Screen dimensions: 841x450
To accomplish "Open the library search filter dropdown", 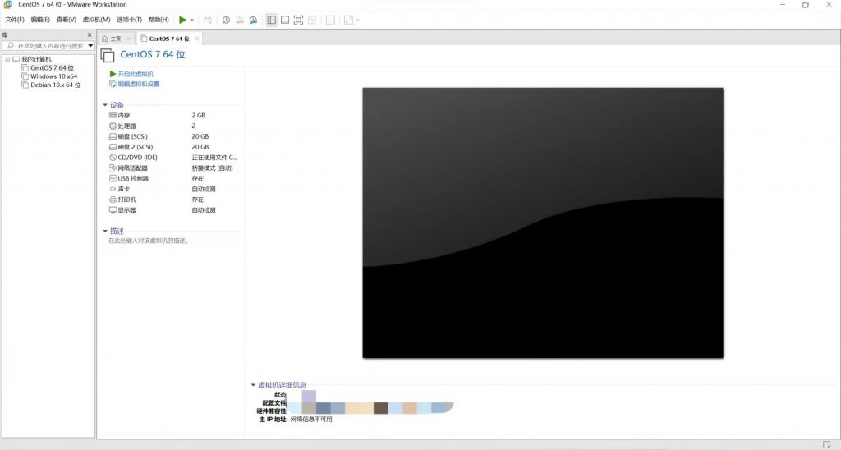I will coord(90,46).
